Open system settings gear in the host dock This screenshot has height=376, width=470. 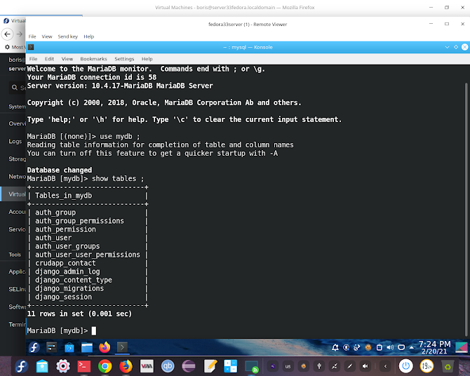click(x=63, y=366)
